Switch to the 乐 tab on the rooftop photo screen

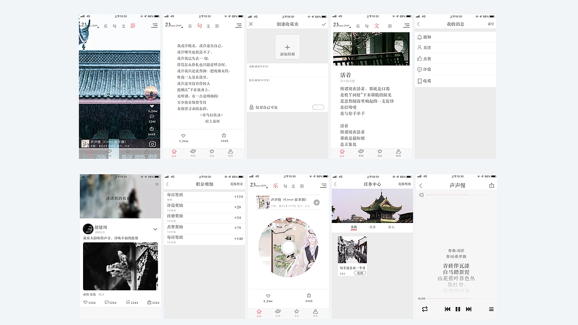click(x=106, y=26)
